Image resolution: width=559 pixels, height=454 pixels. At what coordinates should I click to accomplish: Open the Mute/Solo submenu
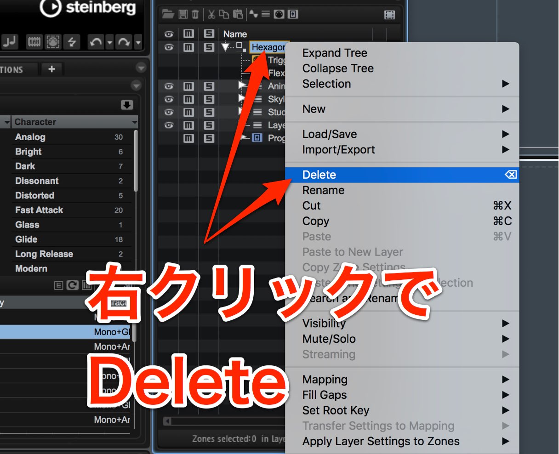(402, 339)
